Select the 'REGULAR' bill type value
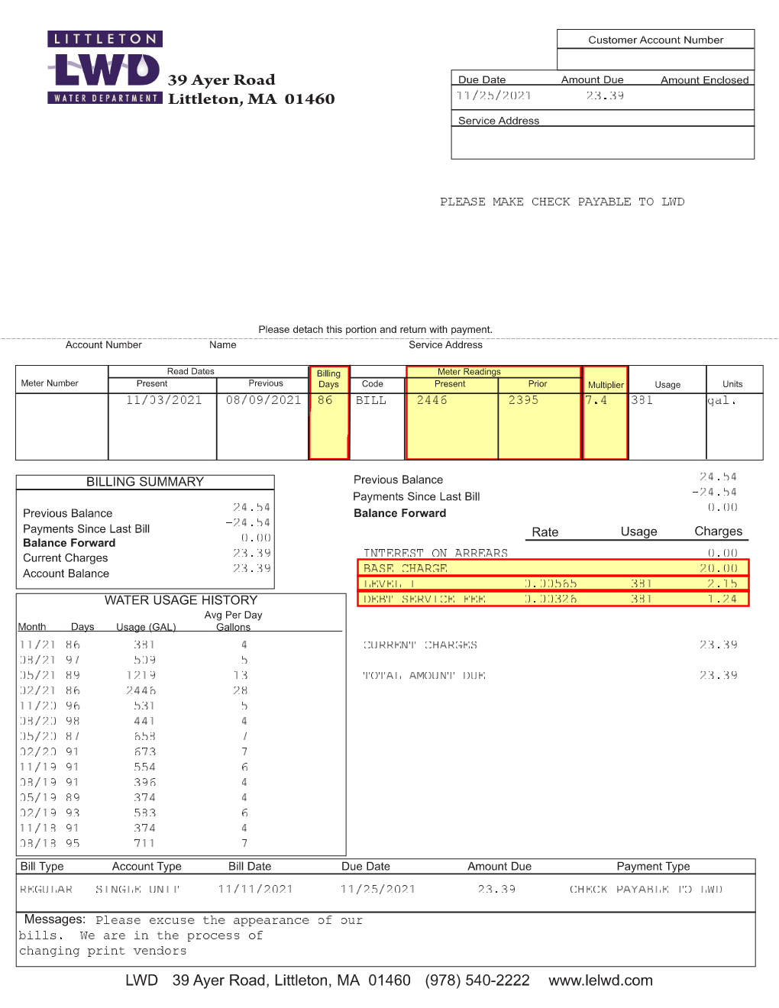 point(46,889)
